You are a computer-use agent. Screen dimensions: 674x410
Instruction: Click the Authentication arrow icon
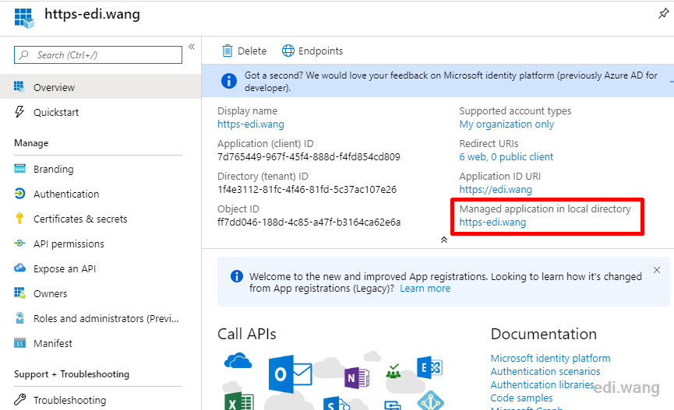(x=19, y=194)
